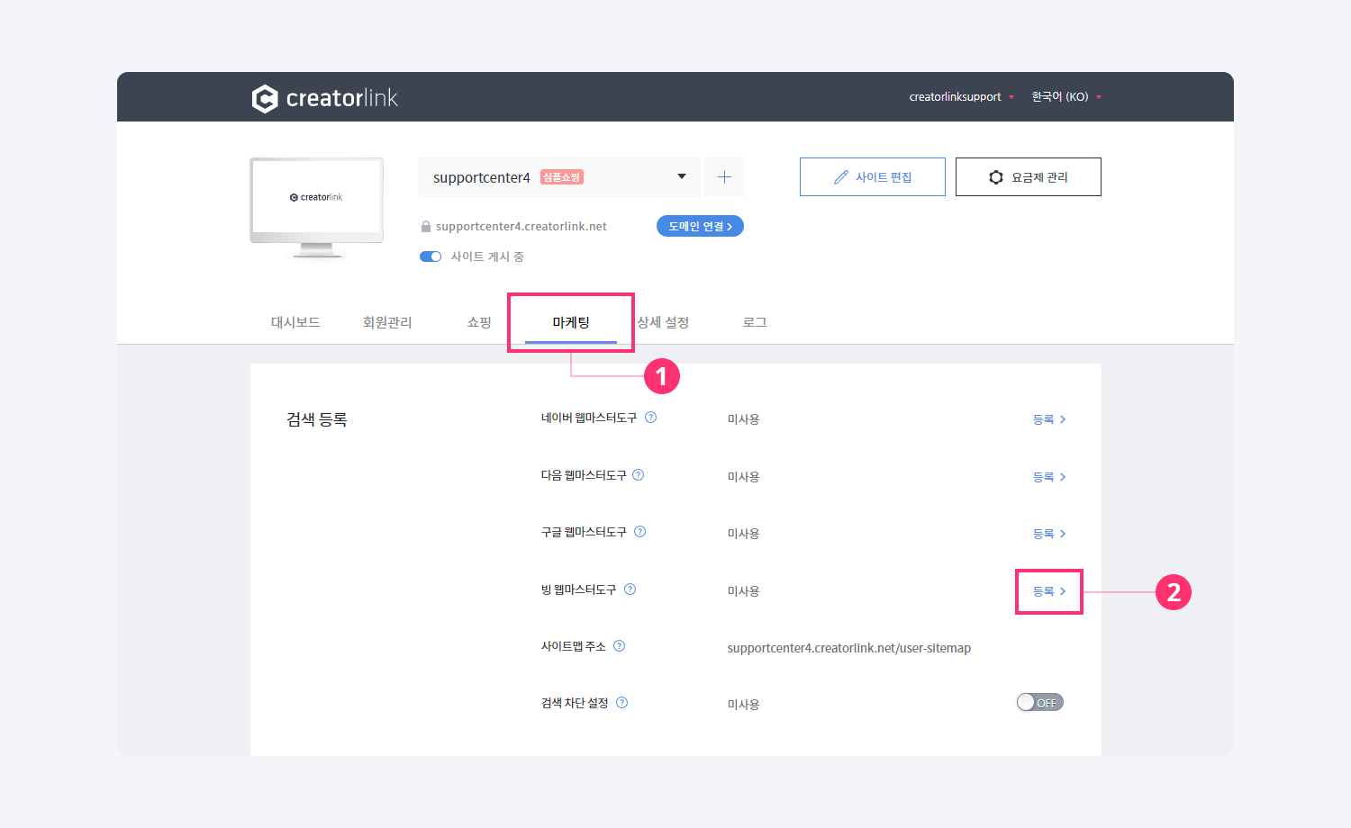Image resolution: width=1351 pixels, height=828 pixels.
Task: Click help icon next to 다음 웹마스터도구
Action: [639, 475]
